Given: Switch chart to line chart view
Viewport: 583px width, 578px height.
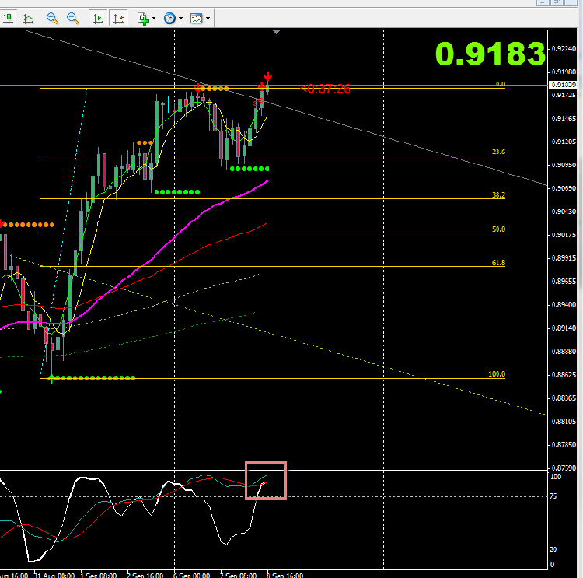Looking at the screenshot, I should pyautogui.click(x=28, y=18).
